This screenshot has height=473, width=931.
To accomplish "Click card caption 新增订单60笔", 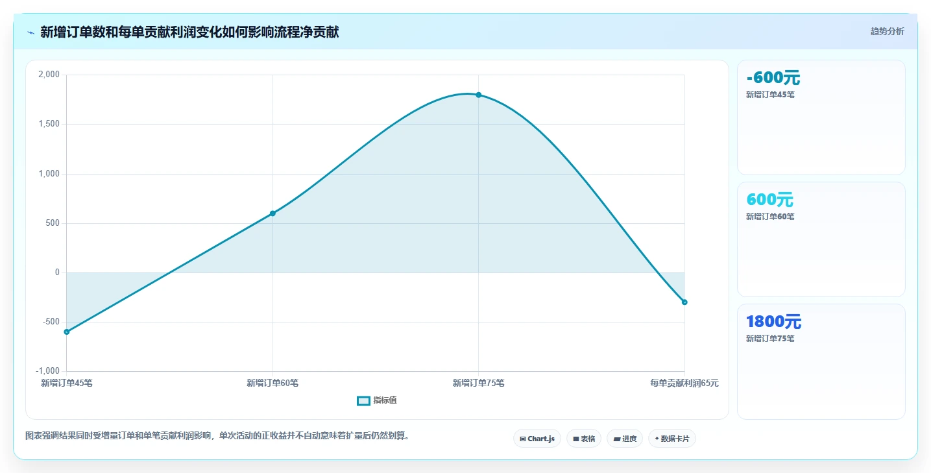I will (x=770, y=217).
